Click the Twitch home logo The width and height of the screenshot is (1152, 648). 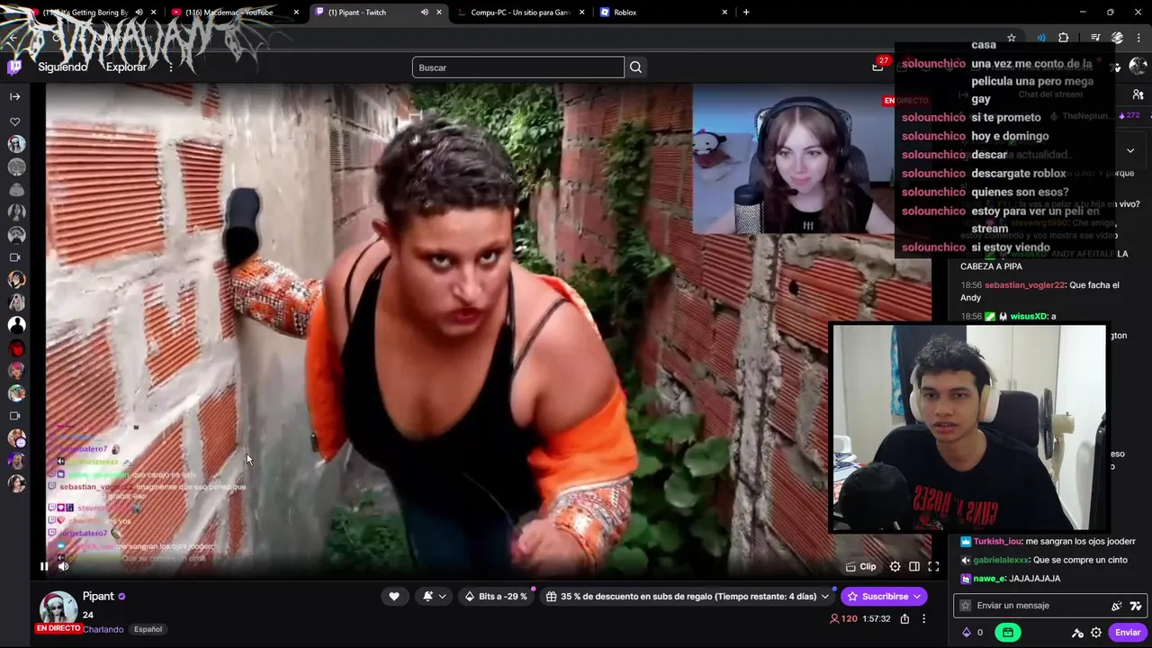pyautogui.click(x=14, y=67)
